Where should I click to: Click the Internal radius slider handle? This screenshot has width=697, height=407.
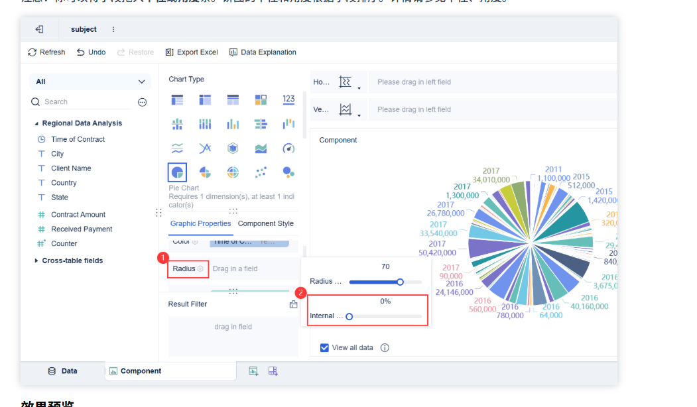pyautogui.click(x=349, y=316)
